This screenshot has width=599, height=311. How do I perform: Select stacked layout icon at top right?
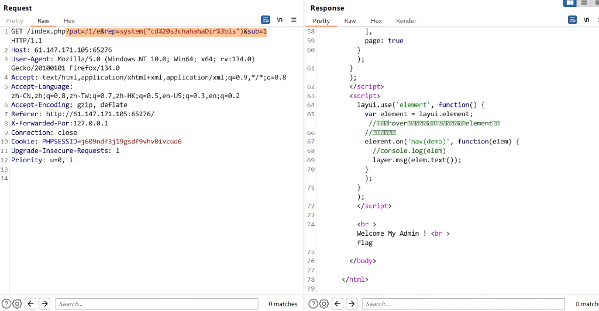584,3
